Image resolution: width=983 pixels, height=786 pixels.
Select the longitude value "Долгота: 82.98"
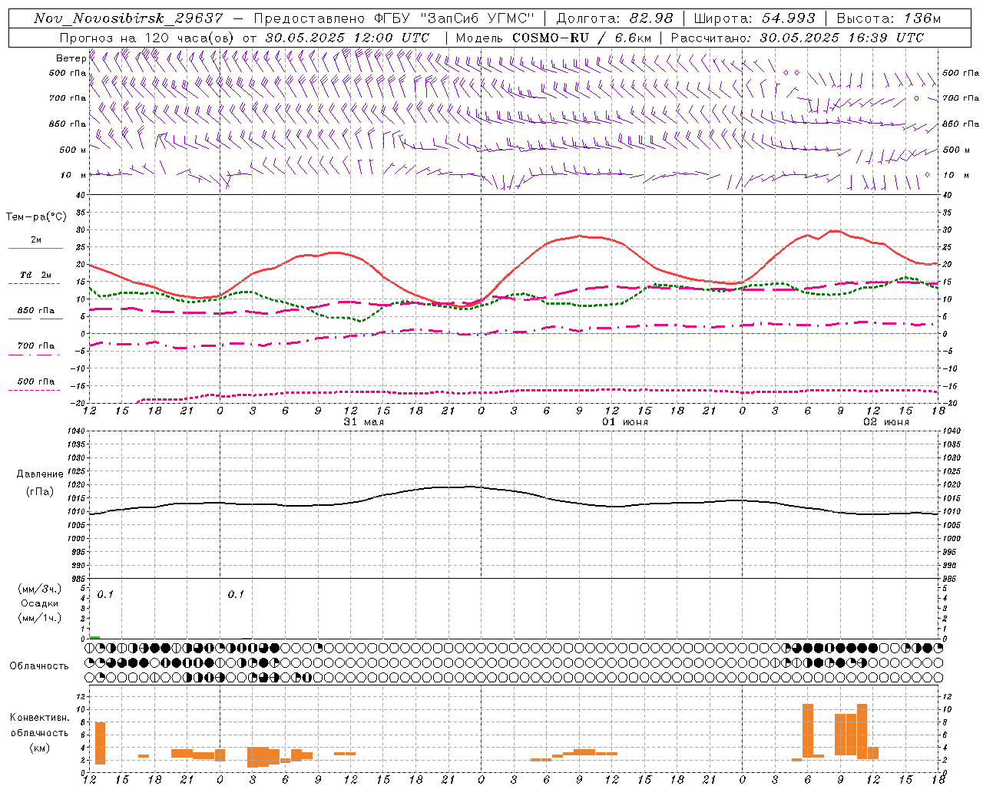click(614, 18)
